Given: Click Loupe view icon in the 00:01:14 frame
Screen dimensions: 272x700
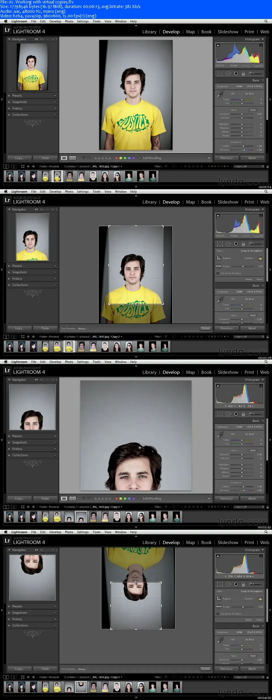Looking at the screenshot, I should (64, 158).
